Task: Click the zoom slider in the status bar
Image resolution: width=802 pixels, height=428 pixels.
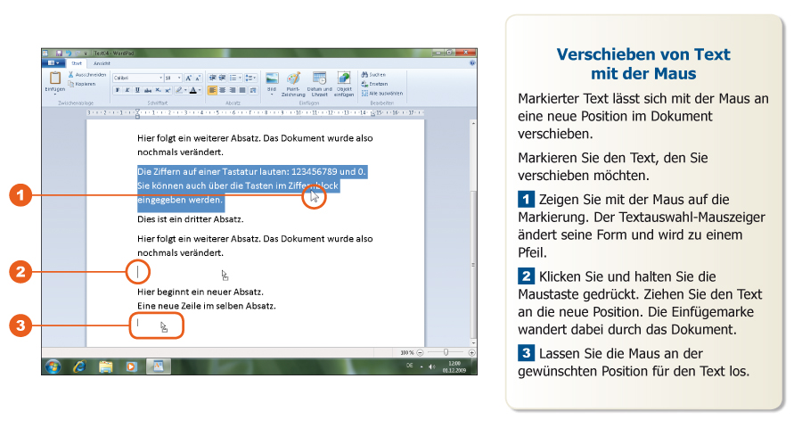Action: pyautogui.click(x=446, y=352)
